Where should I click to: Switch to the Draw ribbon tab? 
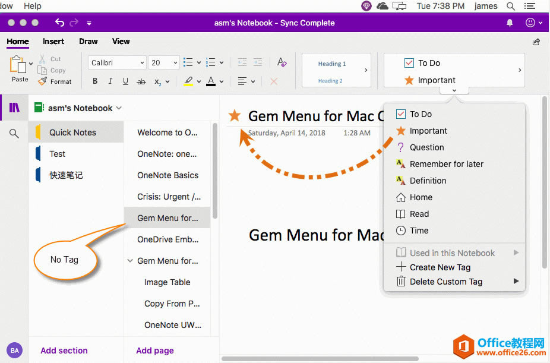pos(88,41)
